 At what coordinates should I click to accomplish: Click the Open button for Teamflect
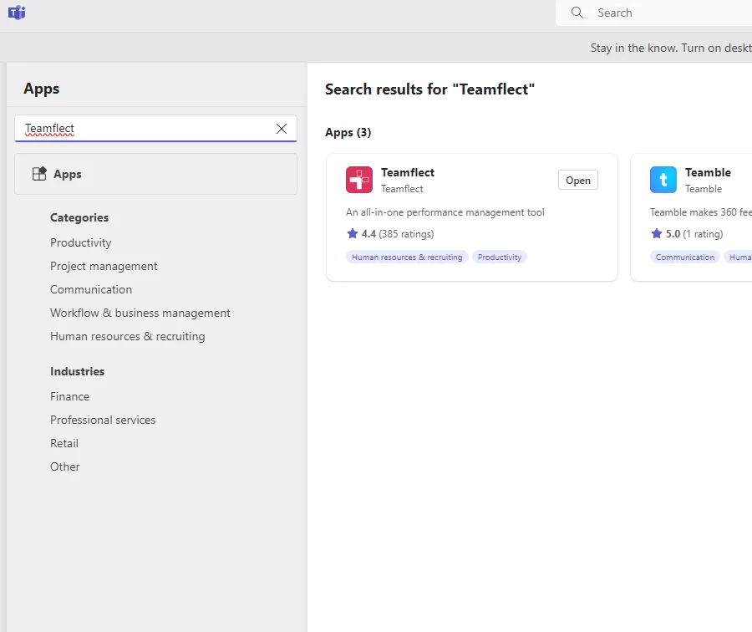click(x=578, y=180)
